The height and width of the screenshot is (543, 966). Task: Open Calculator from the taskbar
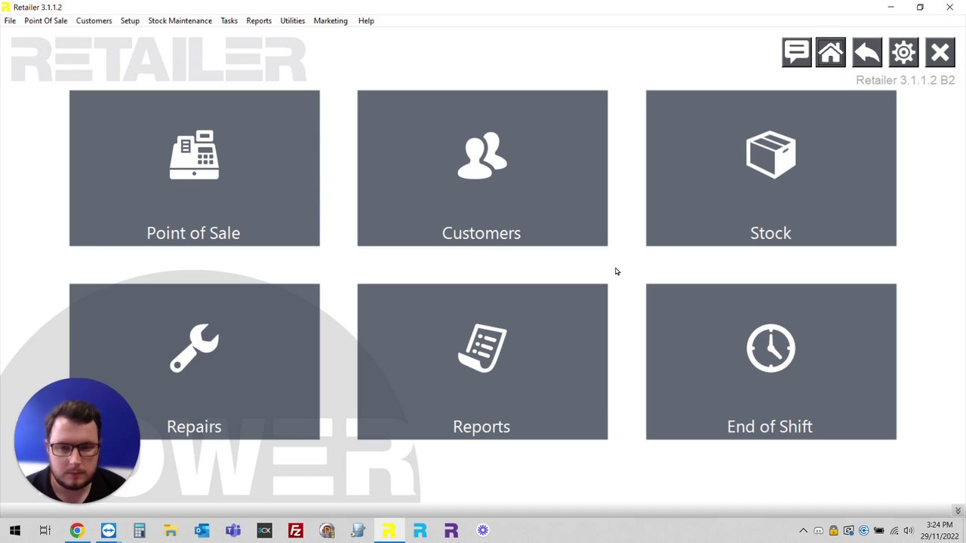pos(140,530)
